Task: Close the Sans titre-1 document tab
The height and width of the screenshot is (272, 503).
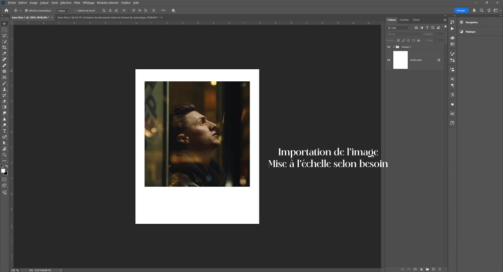Action: click(52, 18)
